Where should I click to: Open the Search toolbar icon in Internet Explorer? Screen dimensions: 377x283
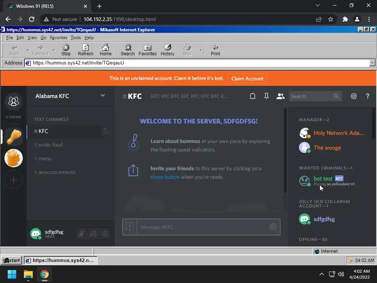point(128,50)
